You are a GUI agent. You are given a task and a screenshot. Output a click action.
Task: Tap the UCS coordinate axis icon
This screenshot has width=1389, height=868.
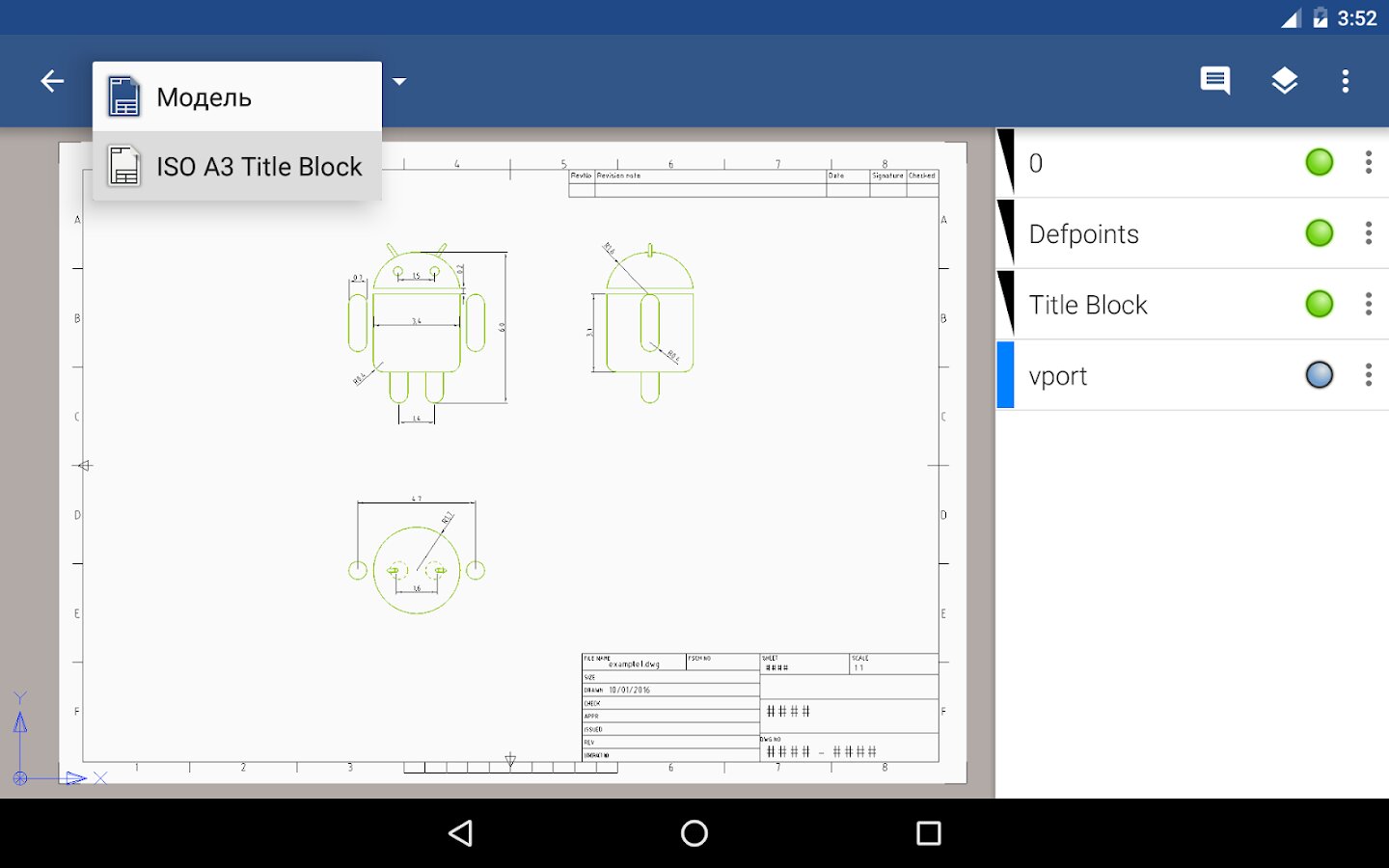coord(58,739)
